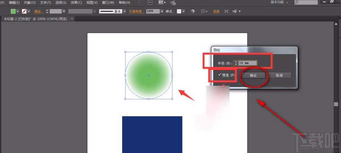This screenshot has width=341, height=153.
Task: Open the 编辑(E) menu
Action: click(14, 3)
